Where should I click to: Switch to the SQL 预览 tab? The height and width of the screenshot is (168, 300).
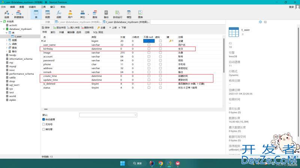tap(98, 32)
